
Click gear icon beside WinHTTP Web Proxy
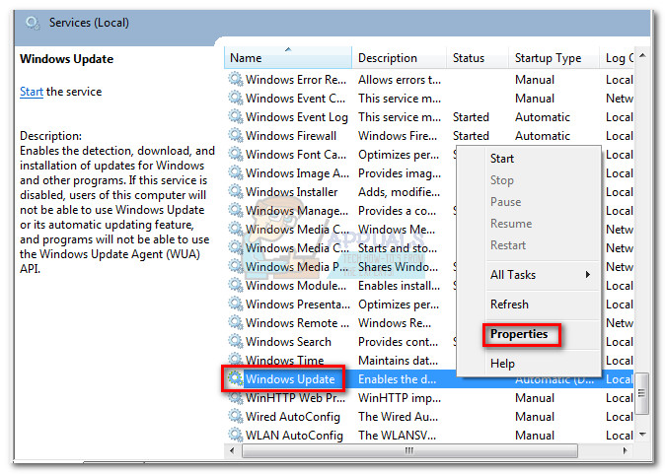pos(236,397)
